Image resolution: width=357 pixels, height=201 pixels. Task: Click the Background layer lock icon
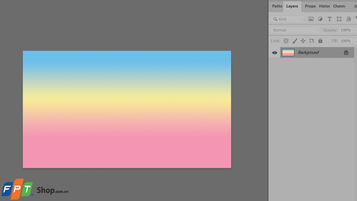346,52
